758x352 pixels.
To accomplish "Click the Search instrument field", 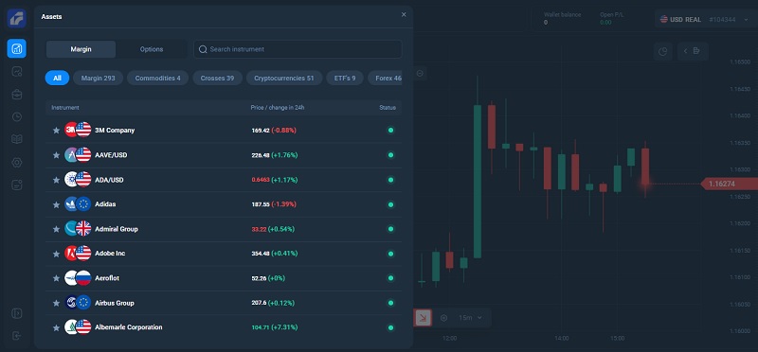I will (x=298, y=49).
